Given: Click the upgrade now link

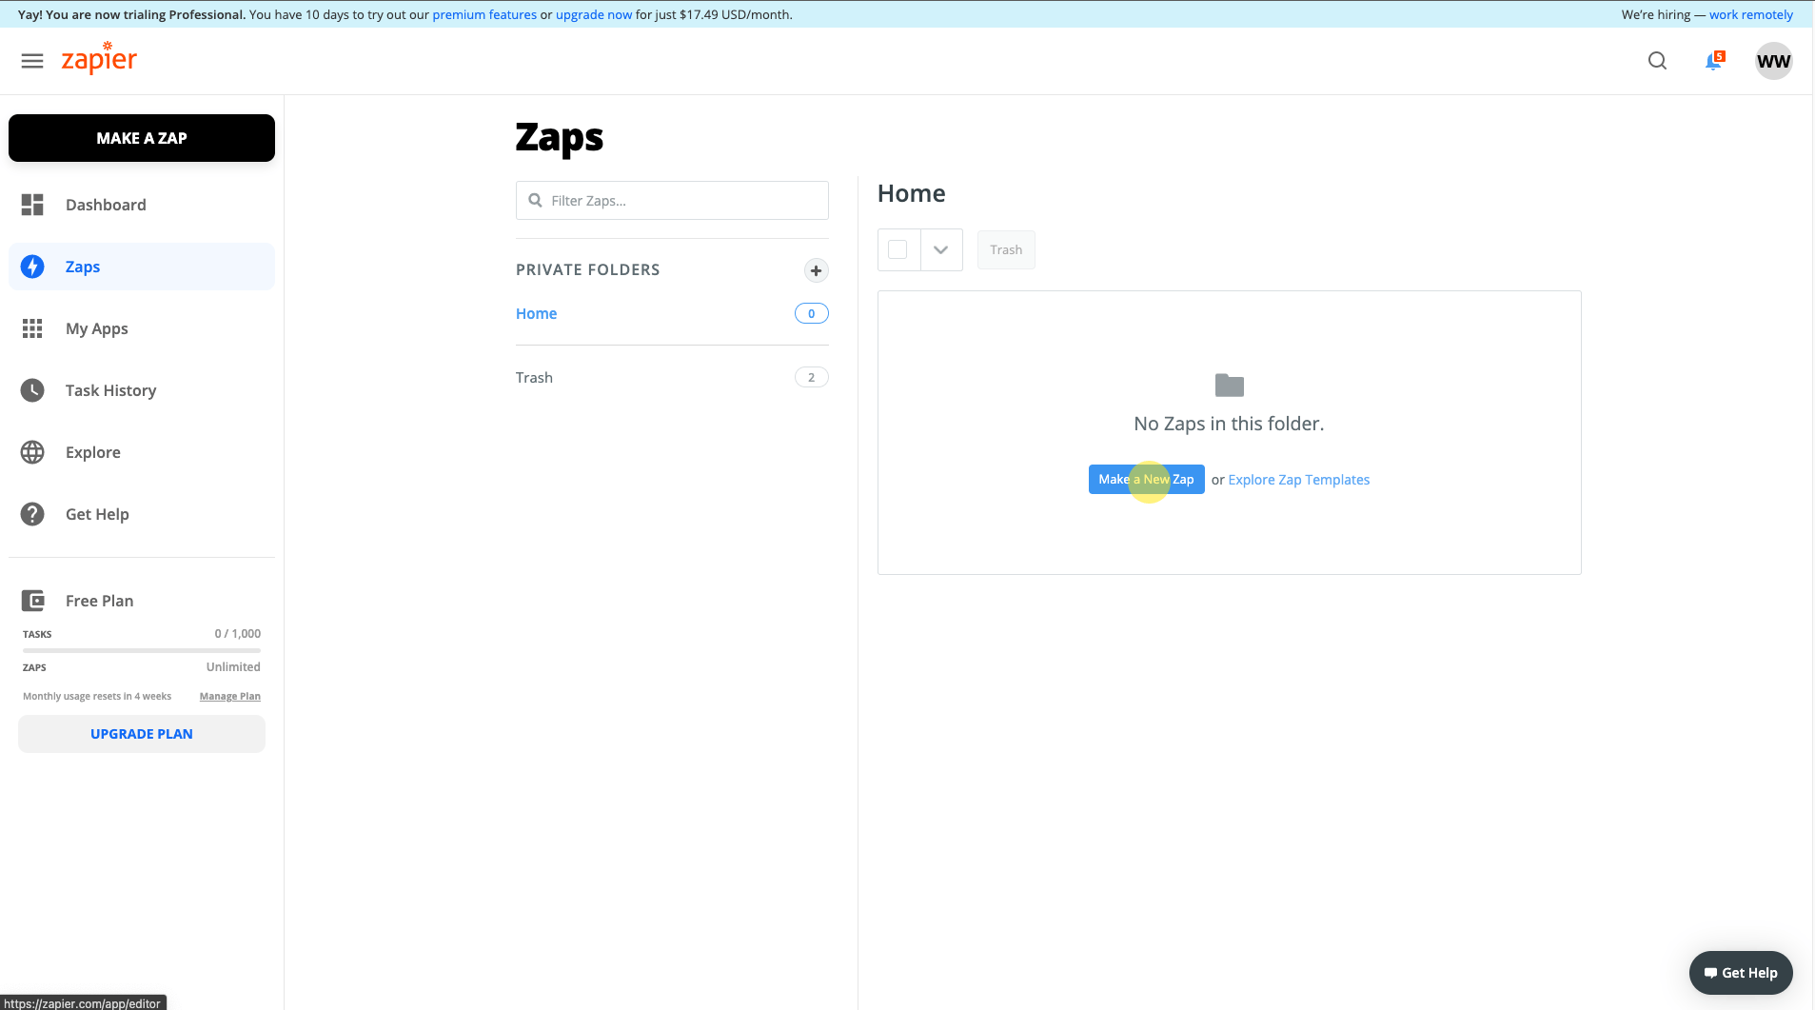Looking at the screenshot, I should (594, 14).
